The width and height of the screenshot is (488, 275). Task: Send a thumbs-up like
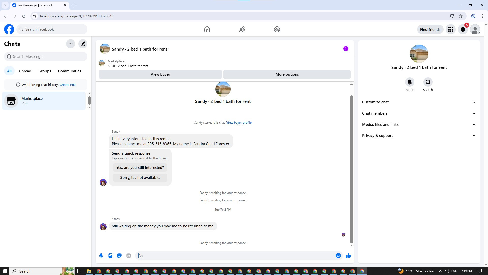(348, 256)
